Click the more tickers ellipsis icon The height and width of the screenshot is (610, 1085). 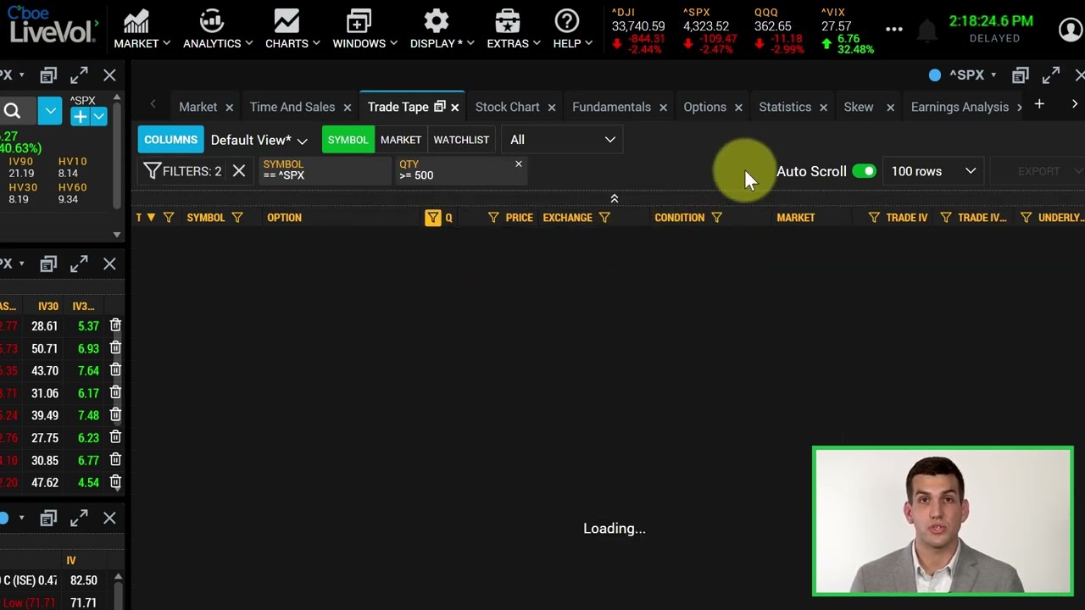(x=894, y=29)
